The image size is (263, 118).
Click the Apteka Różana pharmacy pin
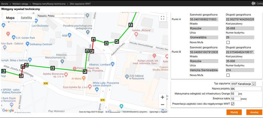pyautogui.click(x=136, y=34)
